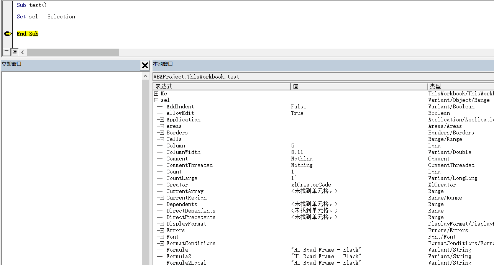The width and height of the screenshot is (494, 265).
Task: Collapse the sel variable node
Action: click(156, 100)
